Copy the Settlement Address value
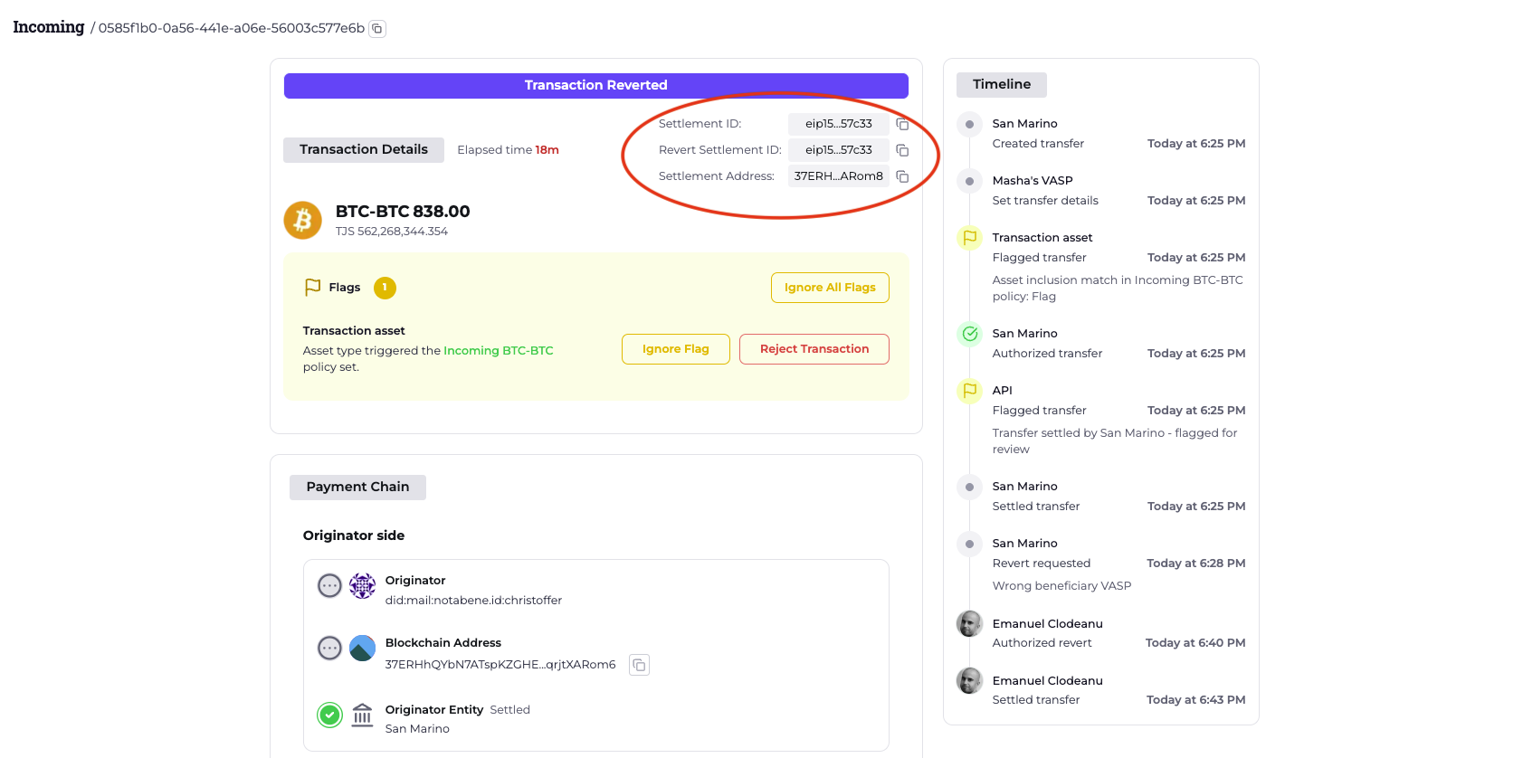The height and width of the screenshot is (758, 1523). coord(902,176)
